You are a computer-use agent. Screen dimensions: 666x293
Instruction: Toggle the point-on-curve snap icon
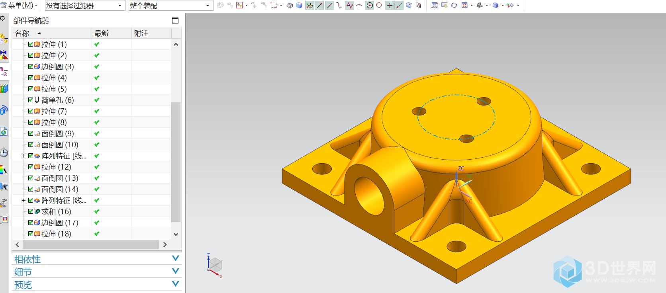point(399,5)
